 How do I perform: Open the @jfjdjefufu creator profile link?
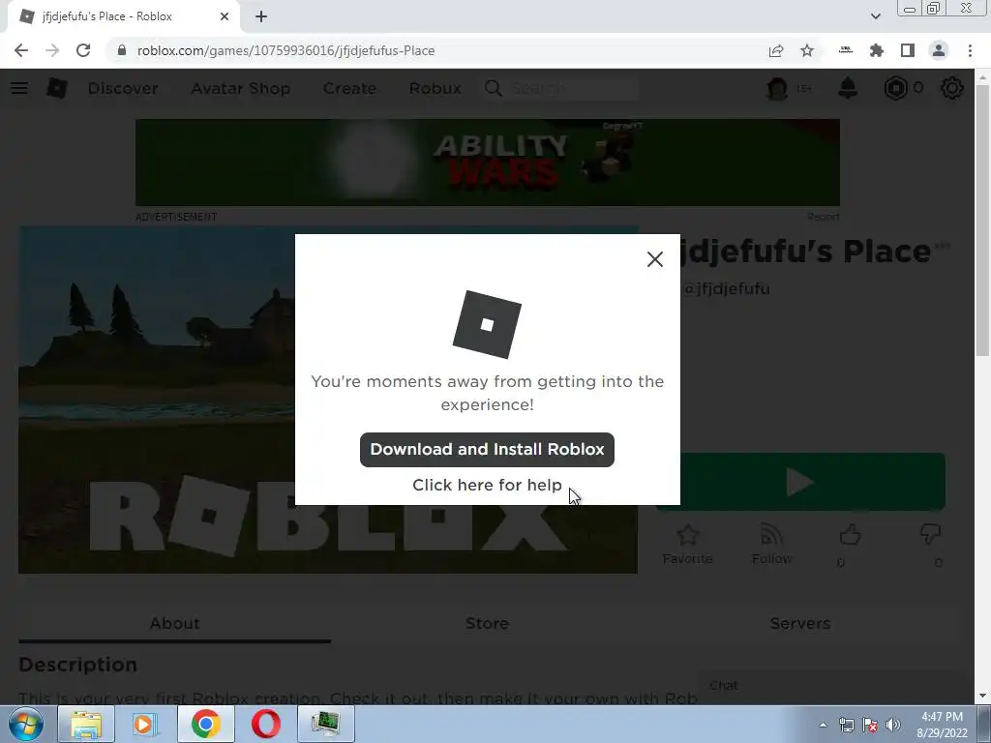coord(726,288)
